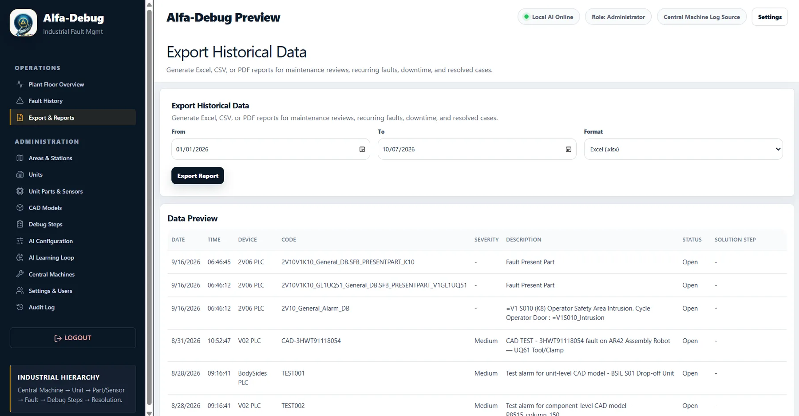
Task: Click the SEVERITY column header
Action: tap(487, 240)
